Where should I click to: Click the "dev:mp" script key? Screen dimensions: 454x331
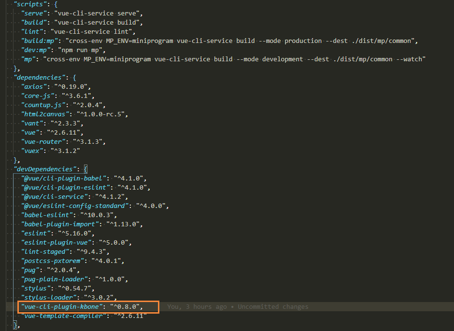click(36, 50)
